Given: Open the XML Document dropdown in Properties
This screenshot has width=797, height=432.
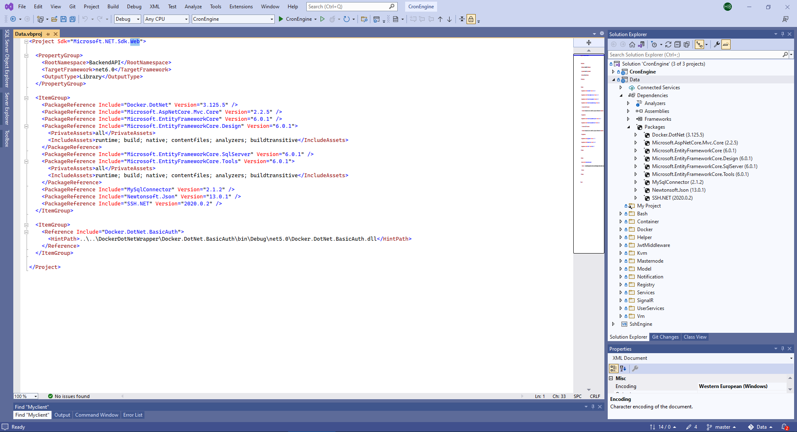Looking at the screenshot, I should click(x=701, y=358).
